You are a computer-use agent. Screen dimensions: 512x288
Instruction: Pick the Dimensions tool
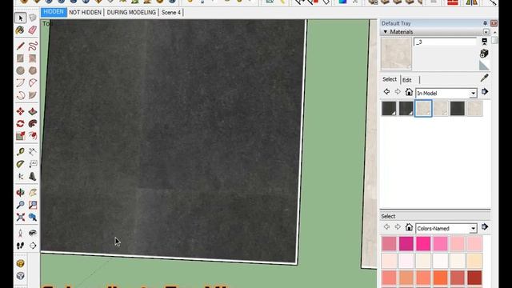coord(33,151)
